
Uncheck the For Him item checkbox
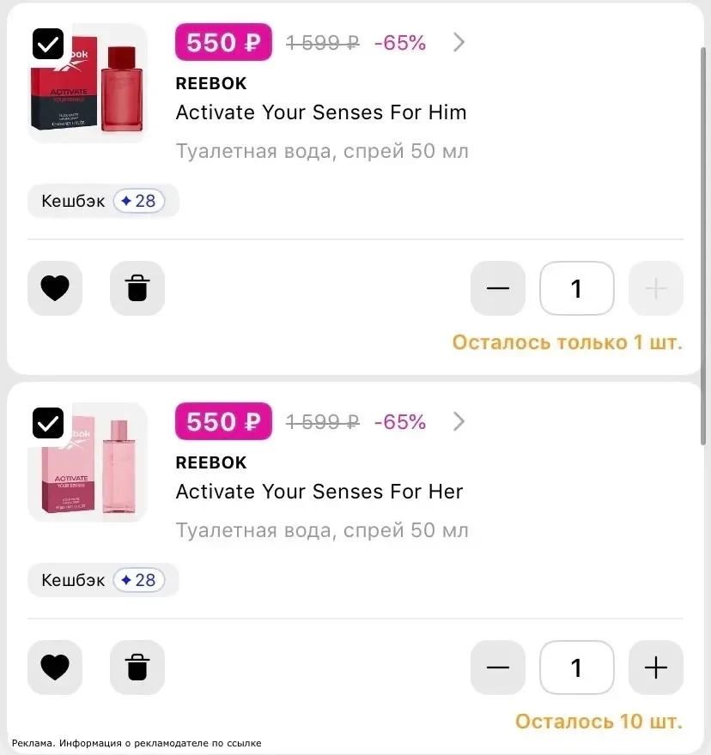(48, 45)
